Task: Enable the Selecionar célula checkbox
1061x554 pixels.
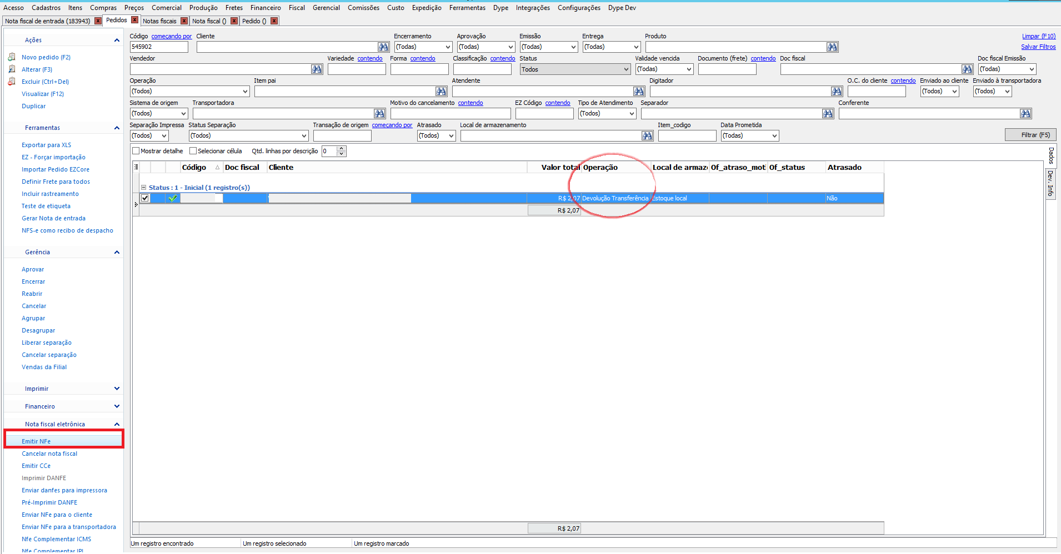Action: (193, 151)
